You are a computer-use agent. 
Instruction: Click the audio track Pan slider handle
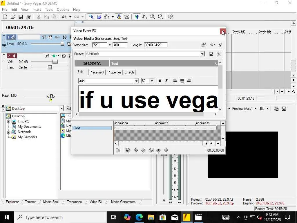coord(50,67)
